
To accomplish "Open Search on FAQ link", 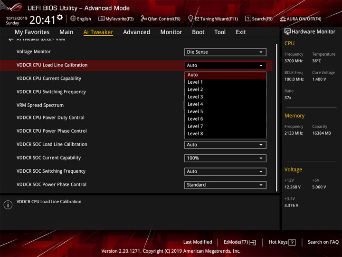I will click(x=323, y=242).
